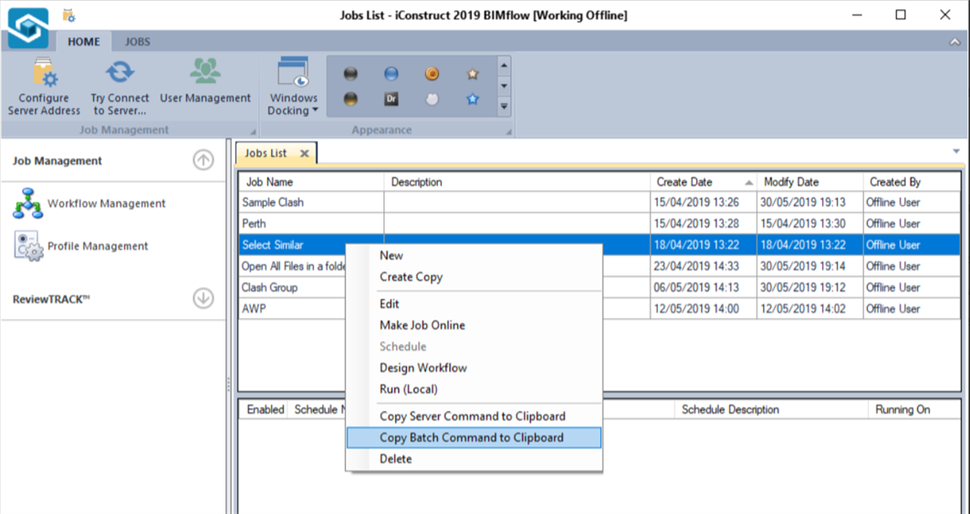970x514 pixels.
Task: Sort by Created By column header
Action: [x=912, y=181]
